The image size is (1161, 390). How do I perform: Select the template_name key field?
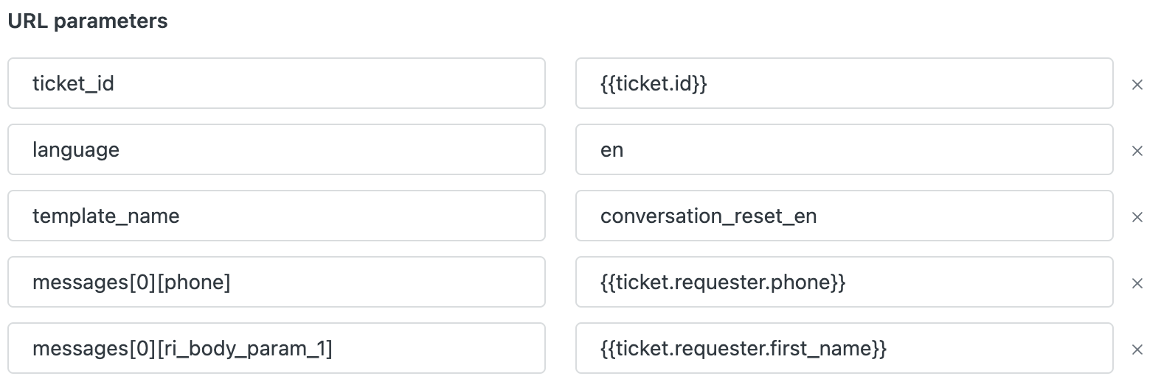277,216
